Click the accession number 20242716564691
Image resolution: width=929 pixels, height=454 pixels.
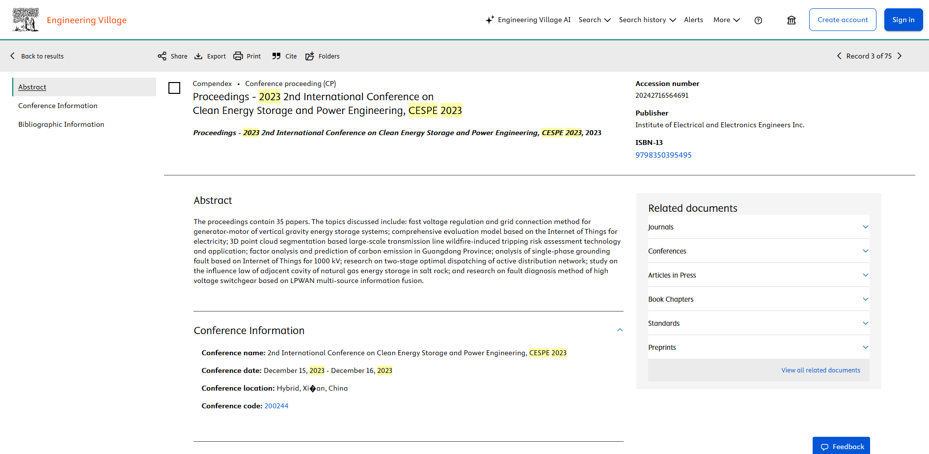[662, 95]
